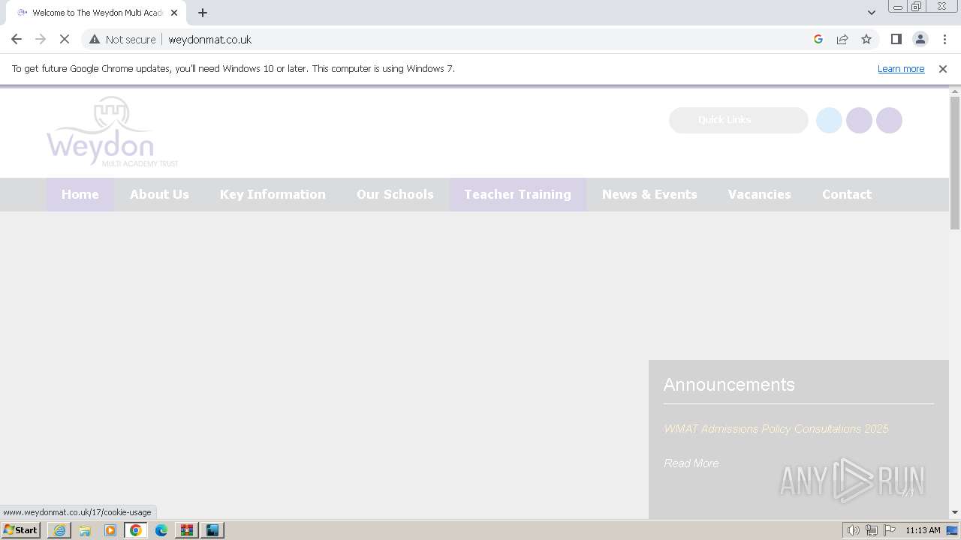Image resolution: width=961 pixels, height=540 pixels.
Task: Open the Action Center flag icon
Action: click(890, 530)
